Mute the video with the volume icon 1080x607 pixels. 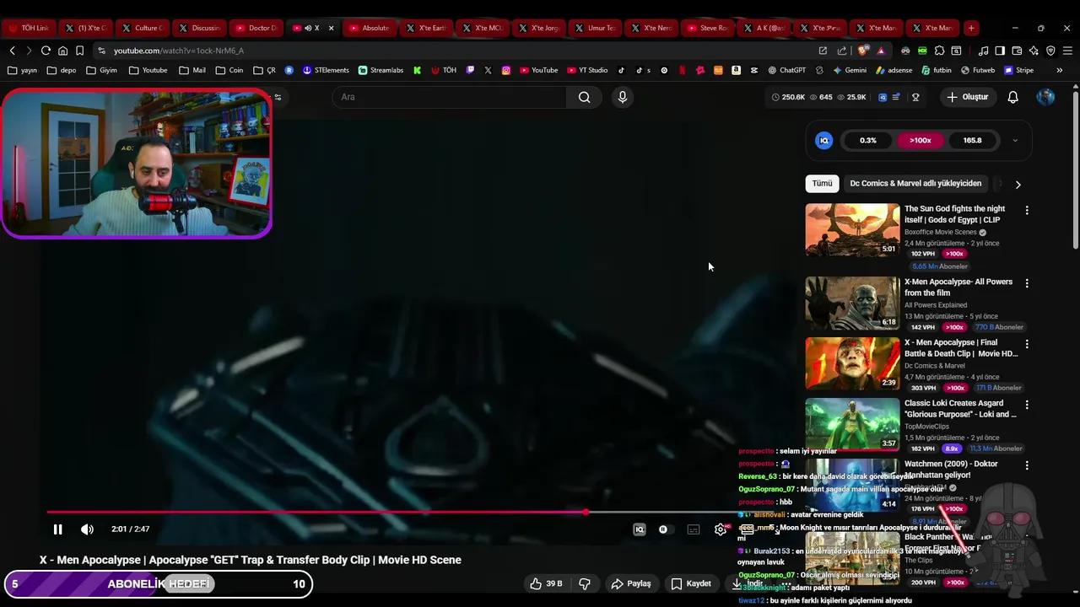tap(87, 529)
